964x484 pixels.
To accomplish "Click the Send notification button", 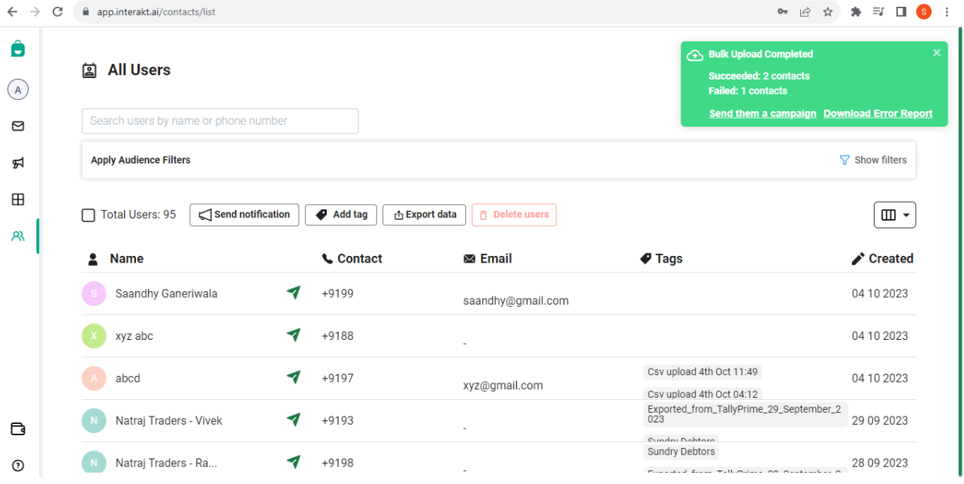I will click(x=244, y=215).
